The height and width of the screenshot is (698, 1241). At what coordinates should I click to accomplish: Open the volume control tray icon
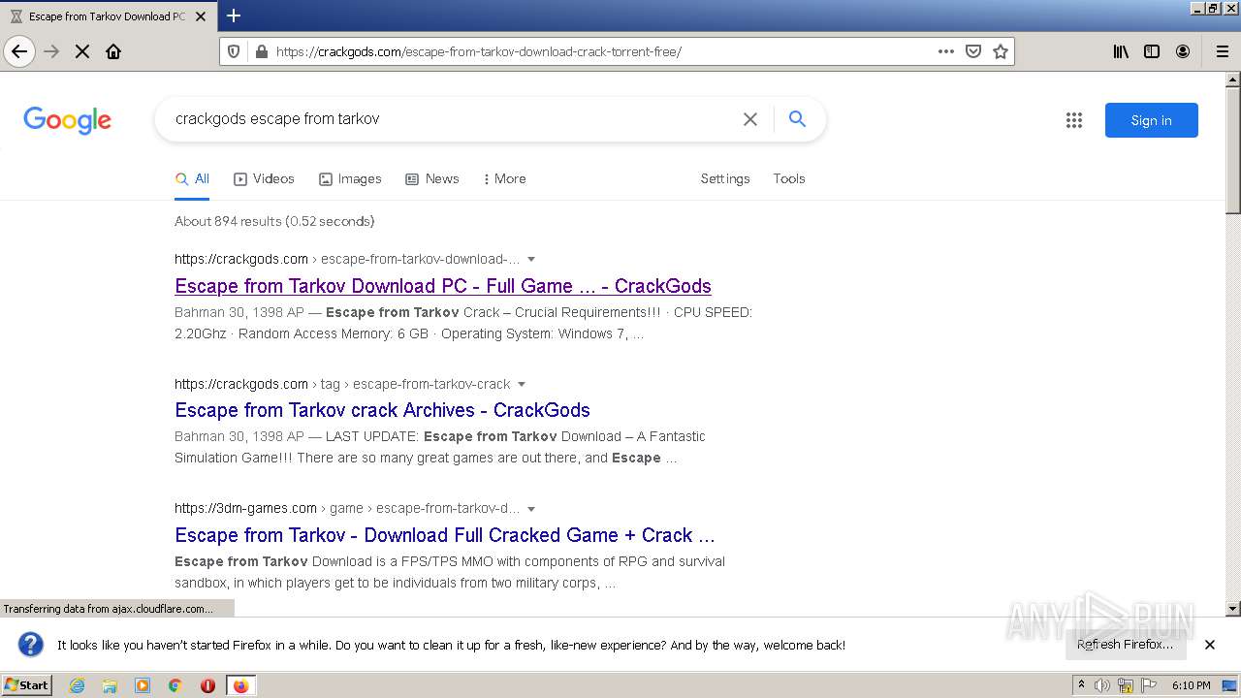(1102, 685)
